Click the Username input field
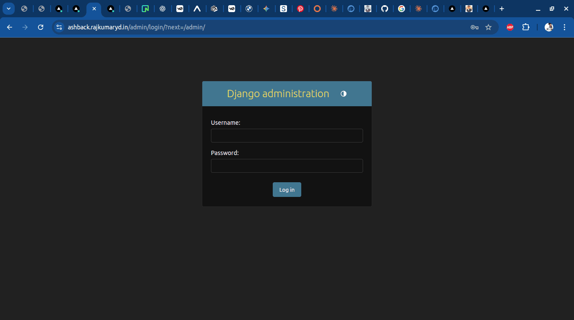This screenshot has width=574, height=320. coord(287,136)
